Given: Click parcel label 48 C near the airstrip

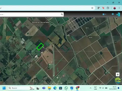Looking at the screenshot, I should point(52,62).
